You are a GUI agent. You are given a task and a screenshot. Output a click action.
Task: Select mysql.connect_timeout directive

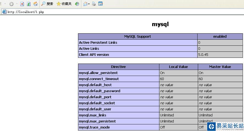point(99,79)
